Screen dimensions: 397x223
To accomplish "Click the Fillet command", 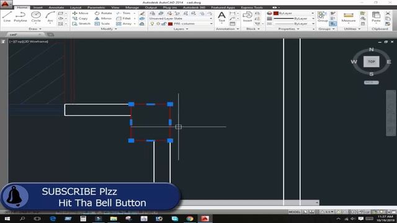I will coord(123,19).
